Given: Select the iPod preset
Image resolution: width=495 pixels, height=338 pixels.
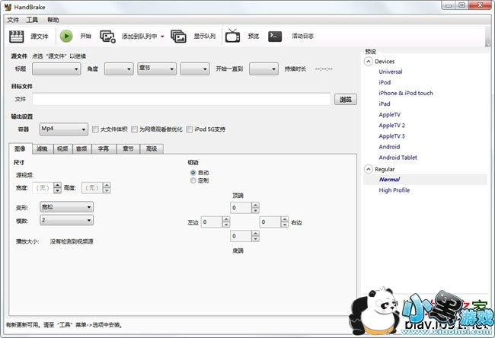Looking at the screenshot, I should [385, 82].
